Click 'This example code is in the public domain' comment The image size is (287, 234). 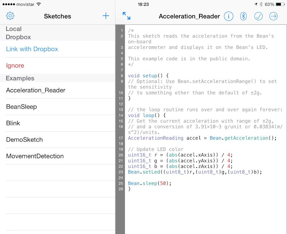(x=189, y=59)
